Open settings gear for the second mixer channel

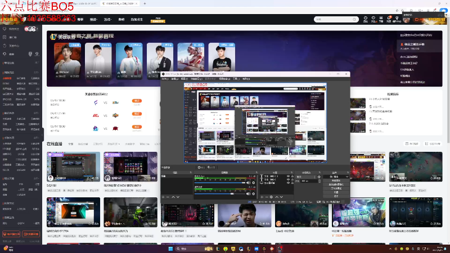pos(254,193)
